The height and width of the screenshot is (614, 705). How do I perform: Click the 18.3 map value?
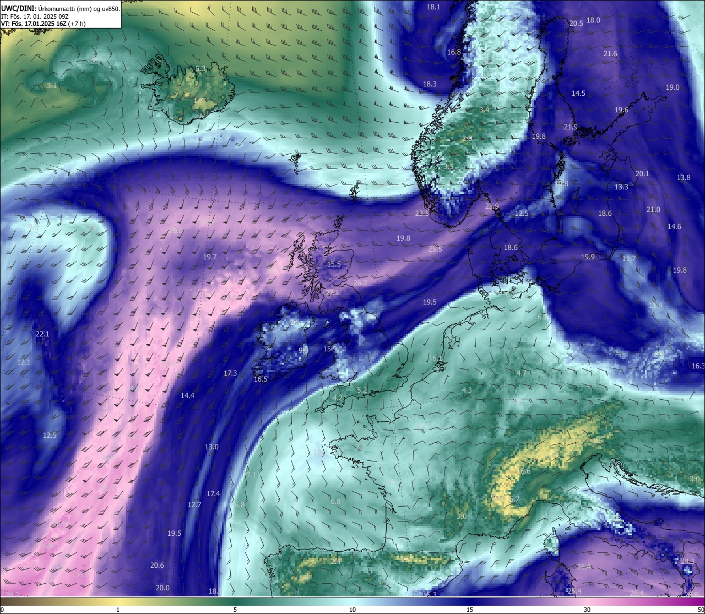click(x=430, y=84)
